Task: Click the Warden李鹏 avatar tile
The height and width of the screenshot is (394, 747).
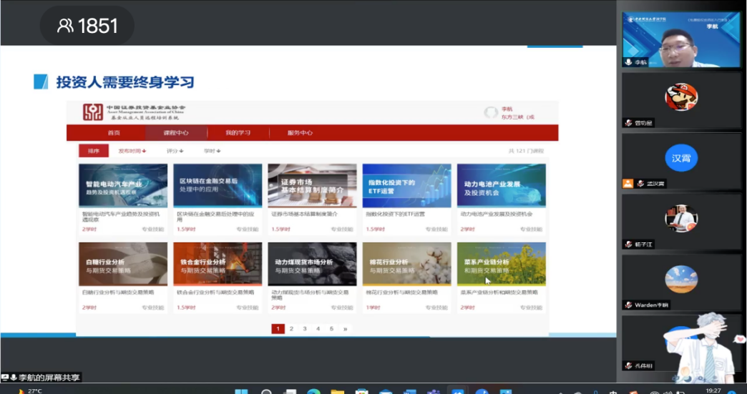Action: (x=680, y=279)
